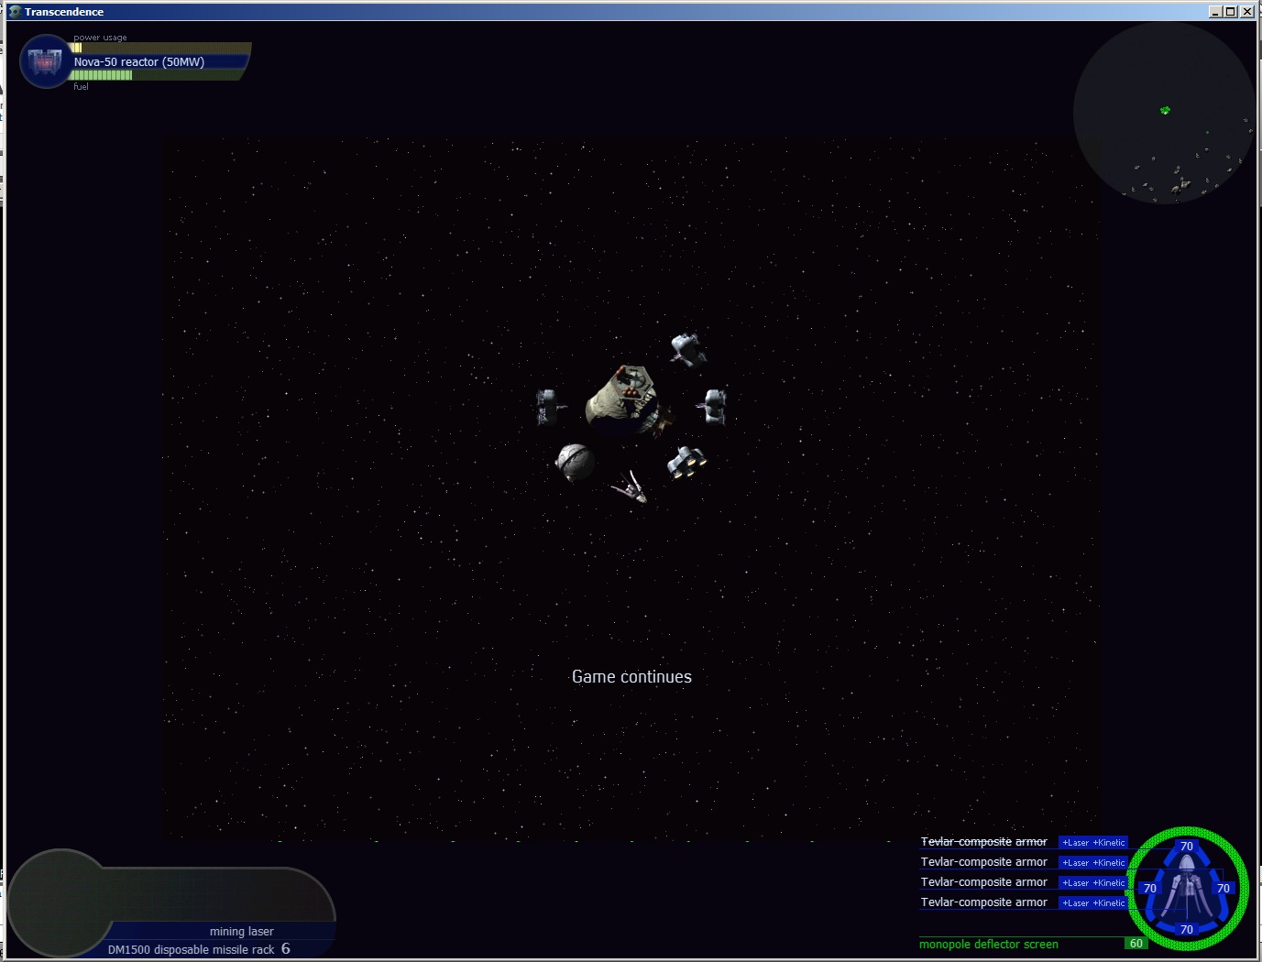1262x962 pixels.
Task: Click the Transcendence app icon in title bar
Action: (15, 12)
